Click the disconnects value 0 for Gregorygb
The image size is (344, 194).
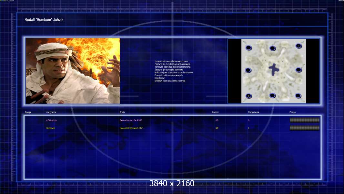248,128
